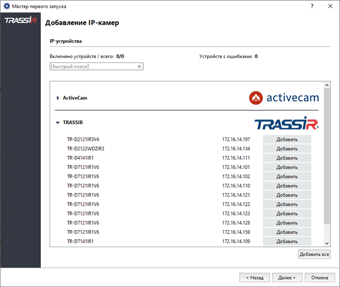The image size is (340, 287).
Task: Click the ActiveCam brand logo
Action: [x=284, y=98]
